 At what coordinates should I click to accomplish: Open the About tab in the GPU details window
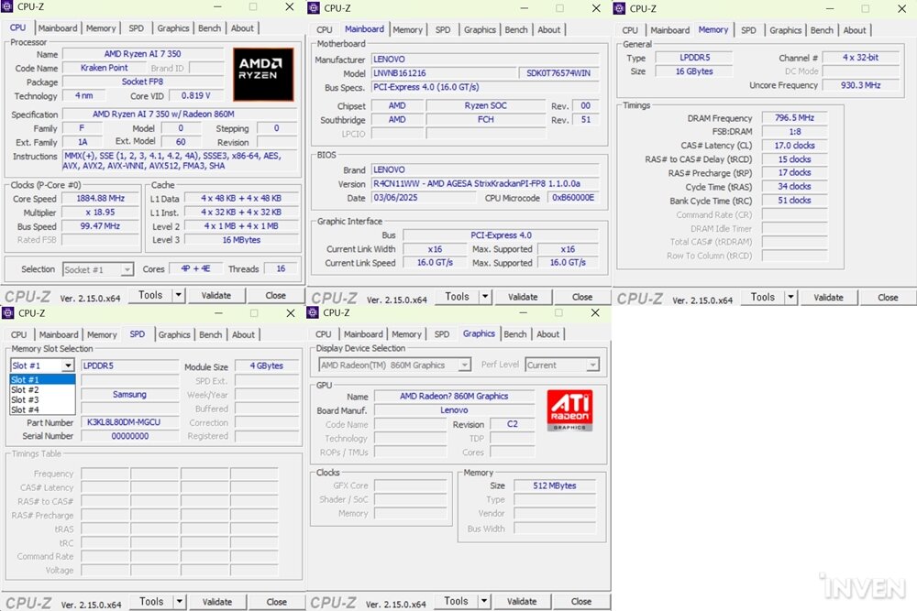click(x=548, y=334)
